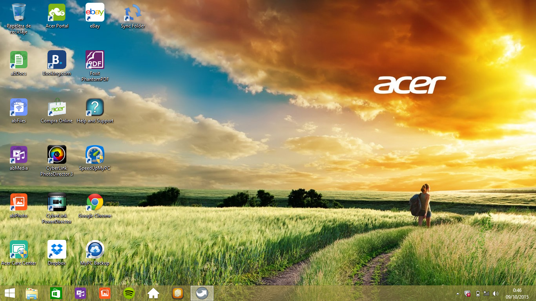Launch Acer Care Center
The height and width of the screenshot is (301, 536).
point(18,250)
